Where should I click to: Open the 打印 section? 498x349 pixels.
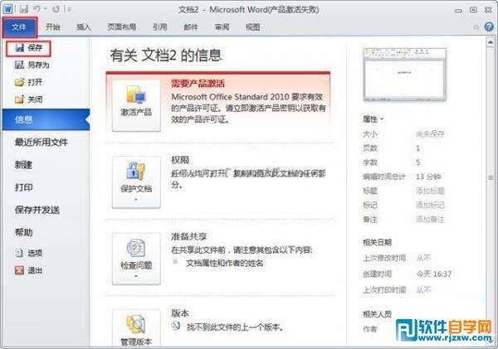coord(23,187)
